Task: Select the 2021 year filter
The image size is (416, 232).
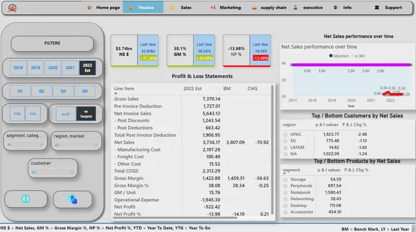Action: (x=70, y=68)
